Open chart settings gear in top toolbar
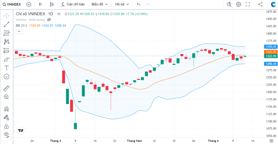278x144 pixels. [238, 4]
